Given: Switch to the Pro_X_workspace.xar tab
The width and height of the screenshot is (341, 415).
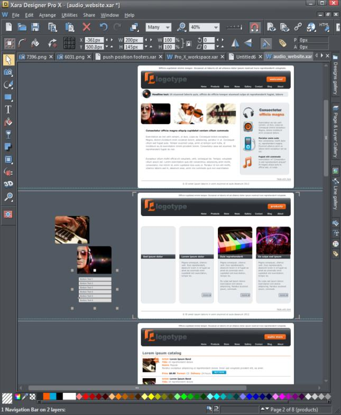Looking at the screenshot, I should tap(196, 56).
